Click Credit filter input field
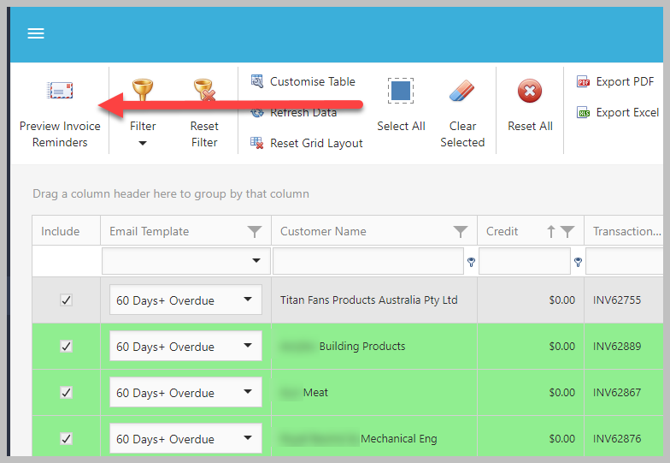This screenshot has height=463, width=670. (525, 261)
